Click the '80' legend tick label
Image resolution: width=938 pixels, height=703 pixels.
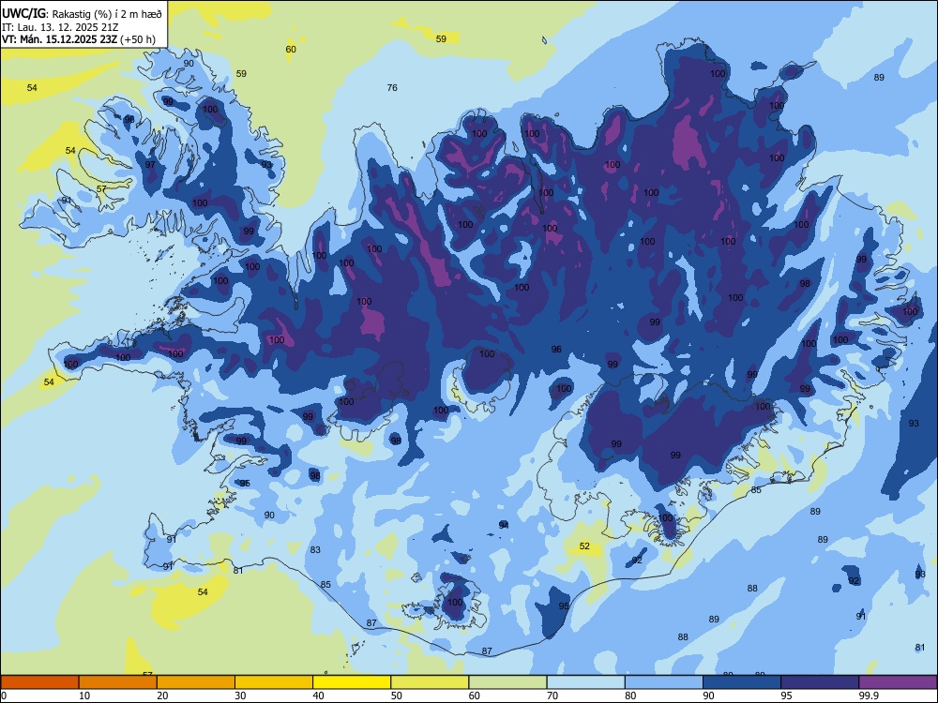pos(630,696)
